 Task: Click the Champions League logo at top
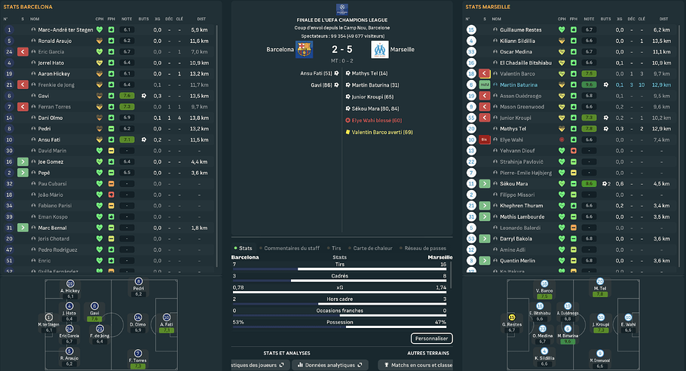pyautogui.click(x=342, y=10)
